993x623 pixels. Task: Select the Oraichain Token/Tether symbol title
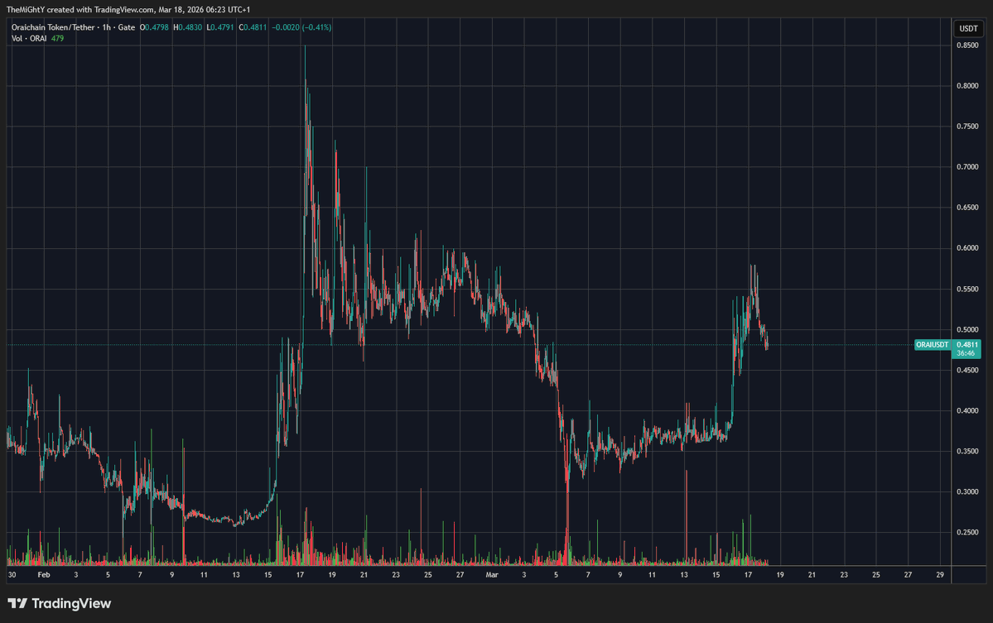(52, 27)
